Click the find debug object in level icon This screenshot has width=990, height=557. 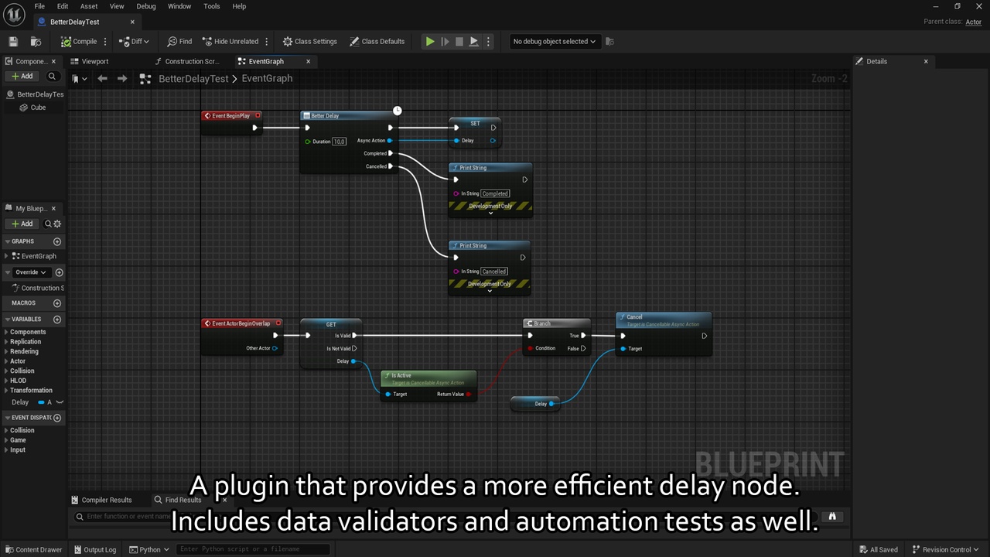(x=609, y=42)
